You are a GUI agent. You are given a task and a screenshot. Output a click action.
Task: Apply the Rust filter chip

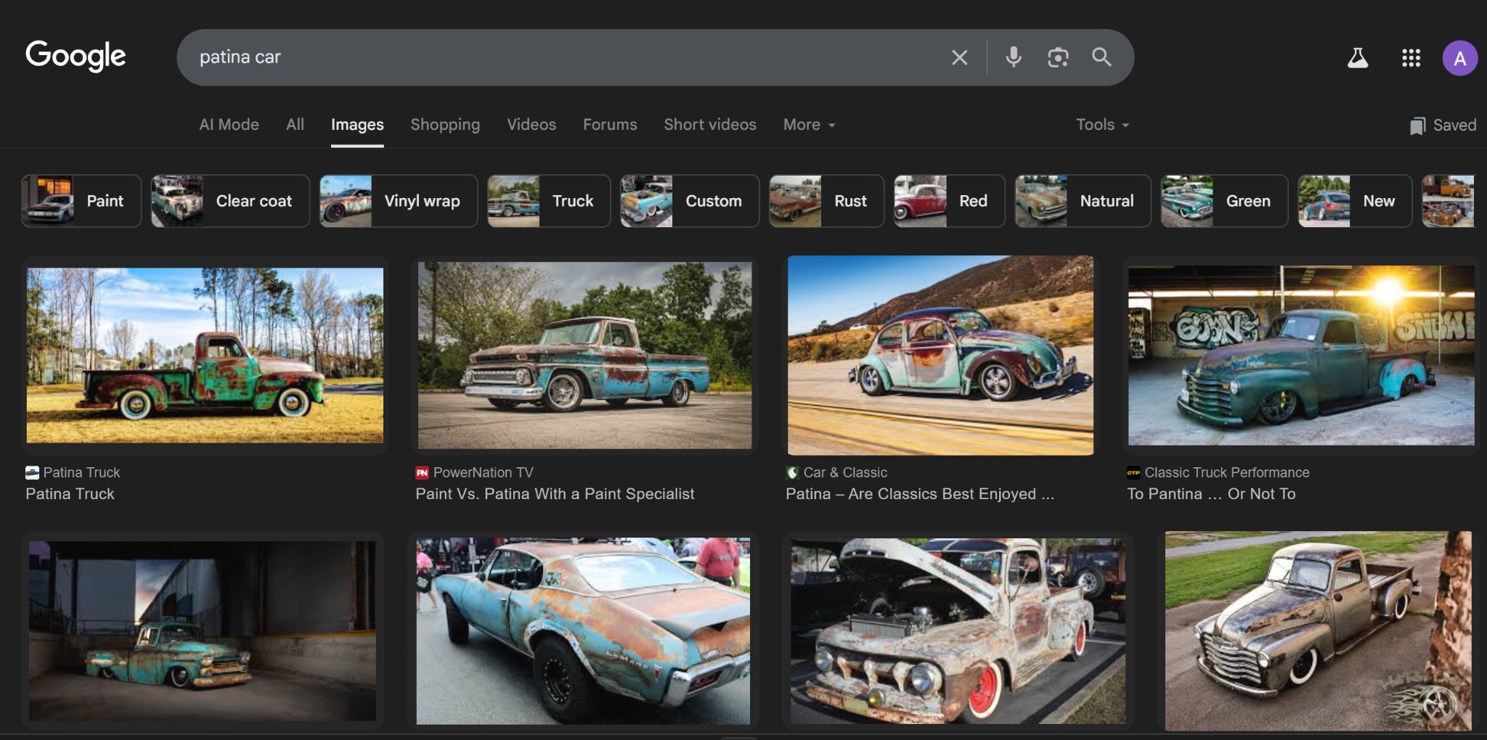point(826,201)
